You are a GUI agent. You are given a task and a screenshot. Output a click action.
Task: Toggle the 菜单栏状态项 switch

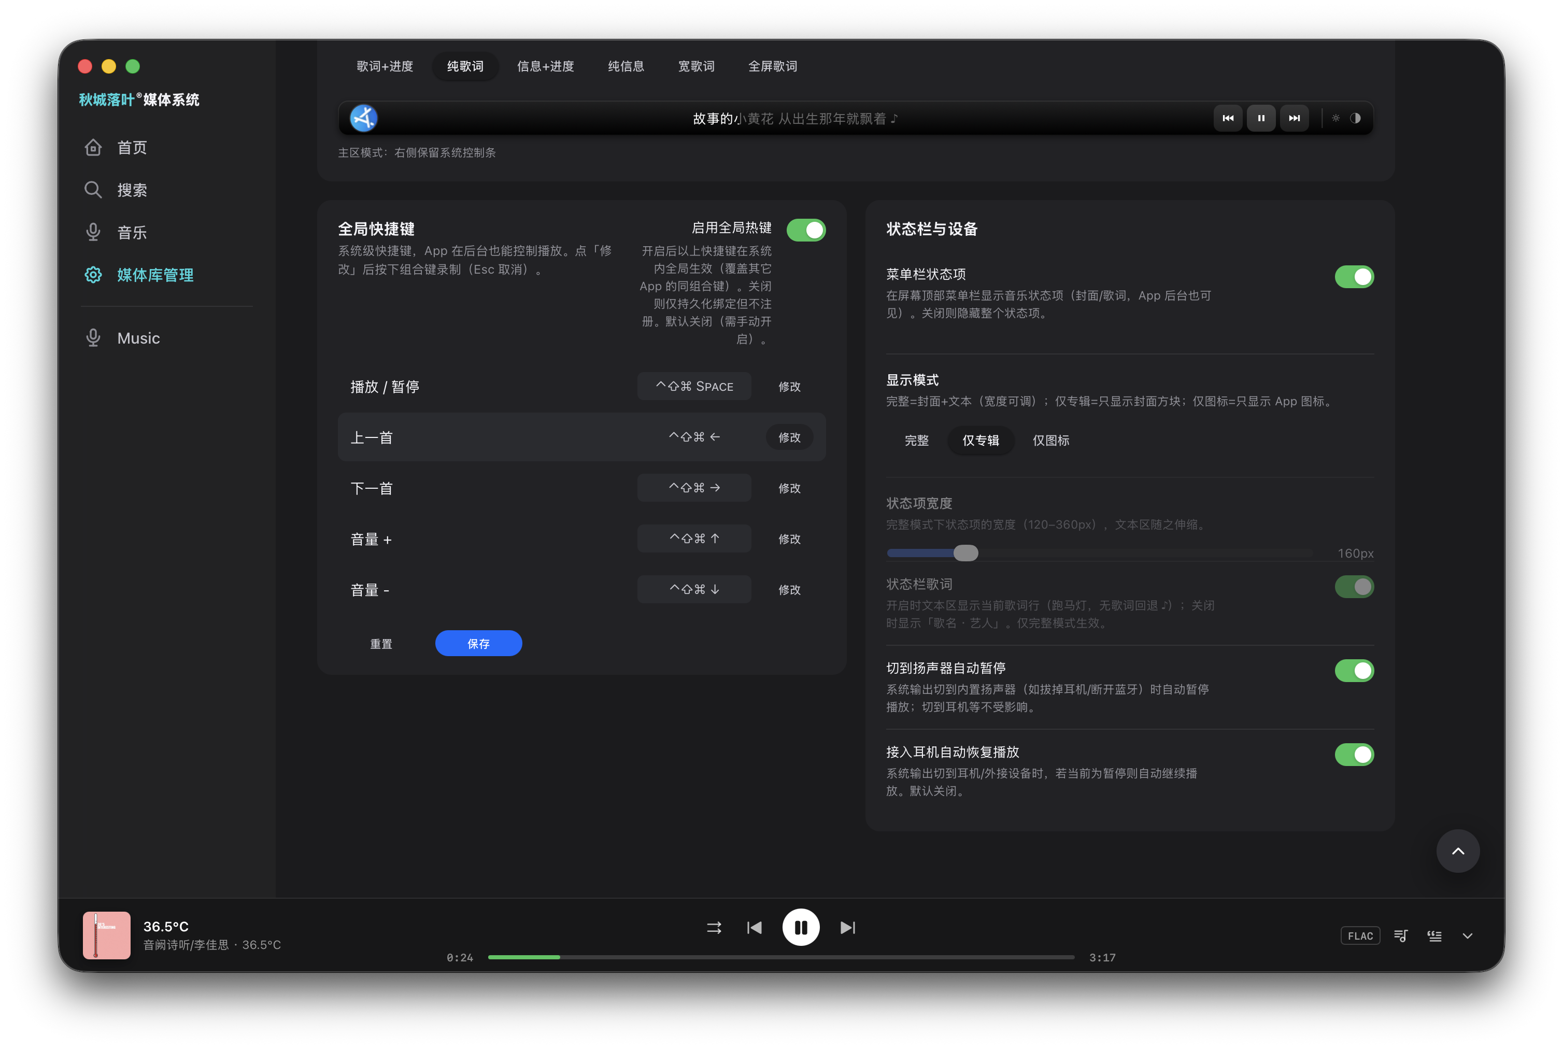point(1354,276)
